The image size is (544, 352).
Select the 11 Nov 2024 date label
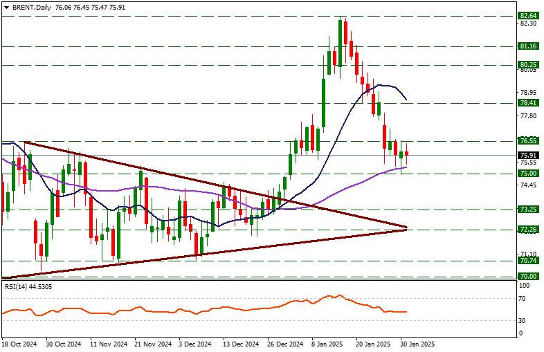(x=109, y=344)
